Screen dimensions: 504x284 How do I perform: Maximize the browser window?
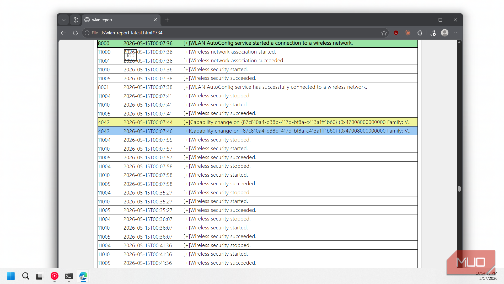pos(440,20)
